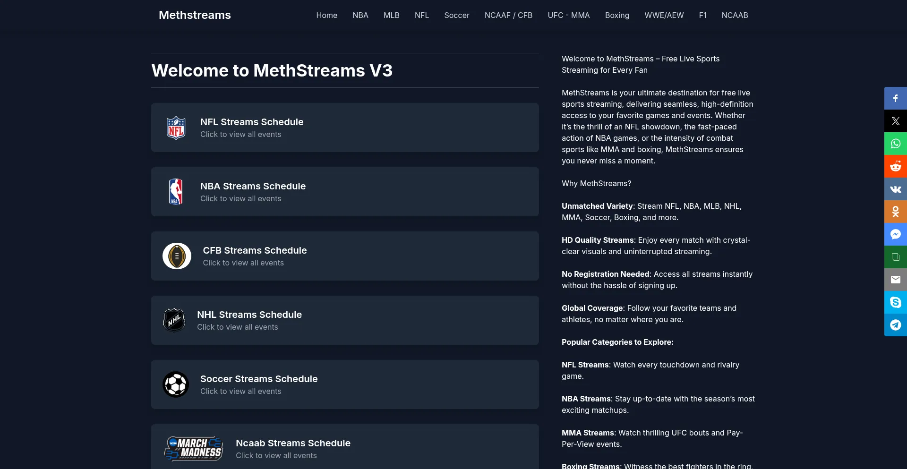907x469 pixels.
Task: Click the NFL shield logo icon
Action: tap(176, 128)
